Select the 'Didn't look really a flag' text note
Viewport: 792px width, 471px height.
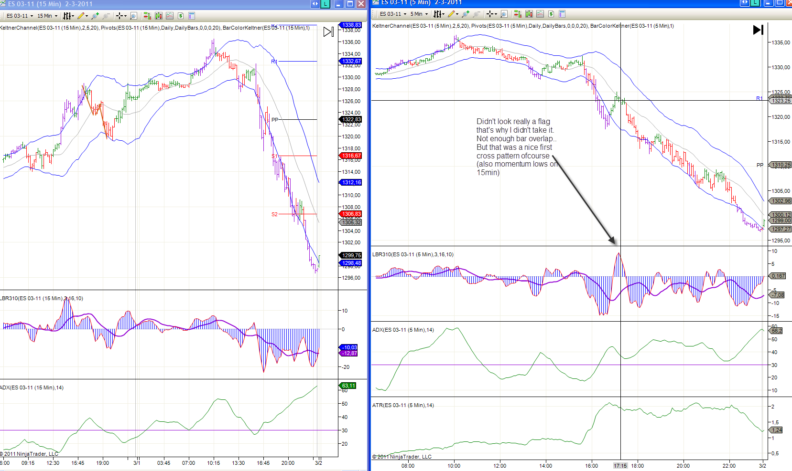point(517,147)
